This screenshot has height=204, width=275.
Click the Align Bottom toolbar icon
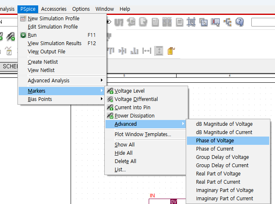(x=134, y=51)
